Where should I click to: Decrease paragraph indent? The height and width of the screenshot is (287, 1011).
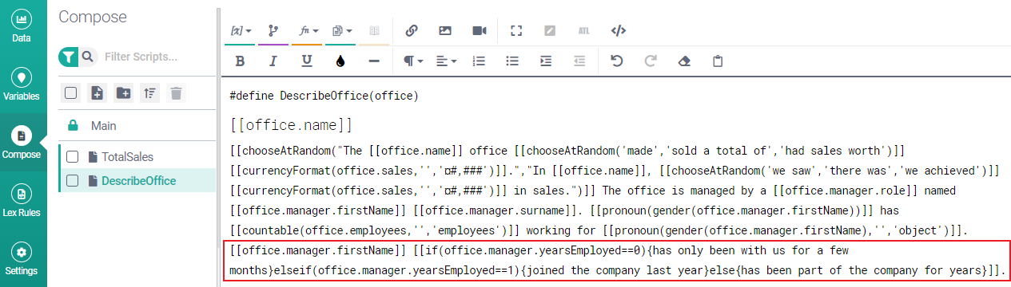[579, 61]
